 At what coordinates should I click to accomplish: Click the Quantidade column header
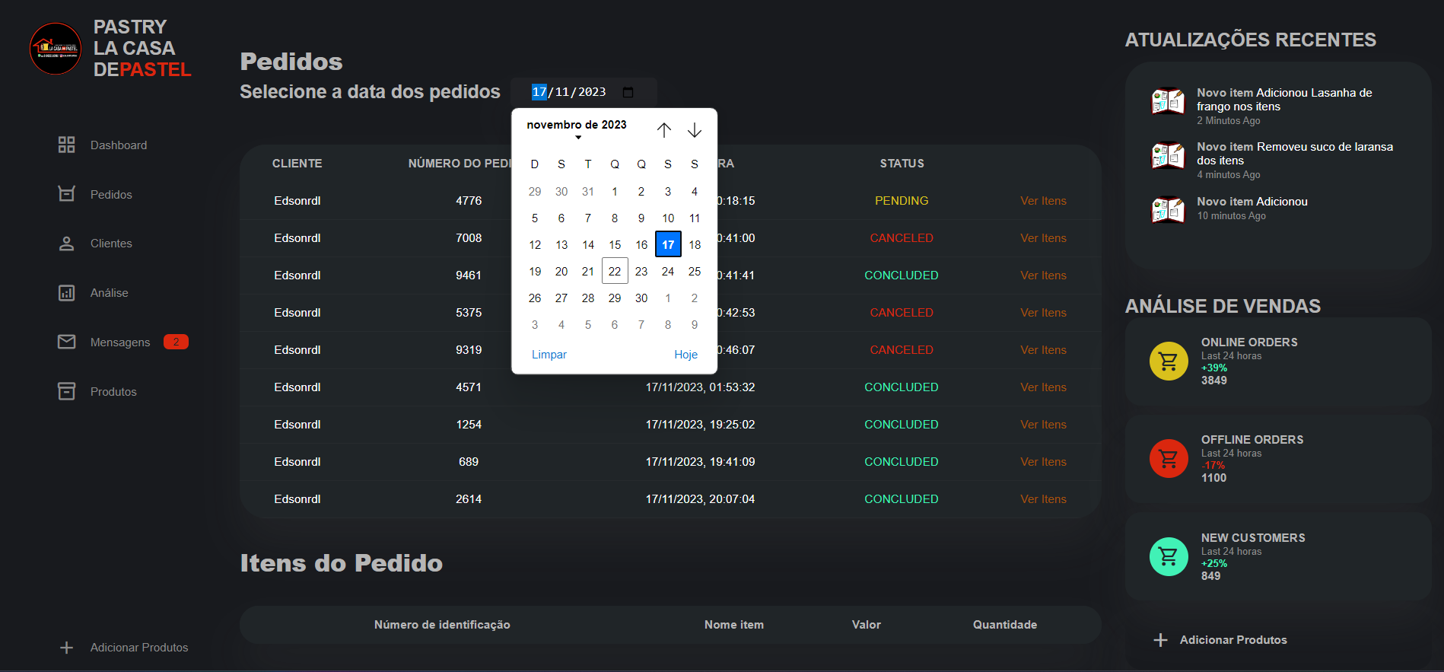point(1005,625)
